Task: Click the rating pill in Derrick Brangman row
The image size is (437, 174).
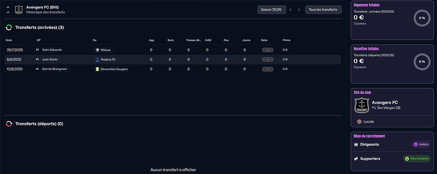Action: 267,69
